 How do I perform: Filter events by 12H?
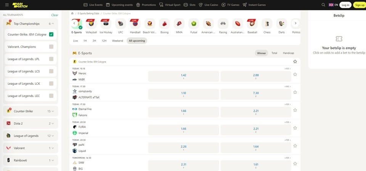(104, 41)
